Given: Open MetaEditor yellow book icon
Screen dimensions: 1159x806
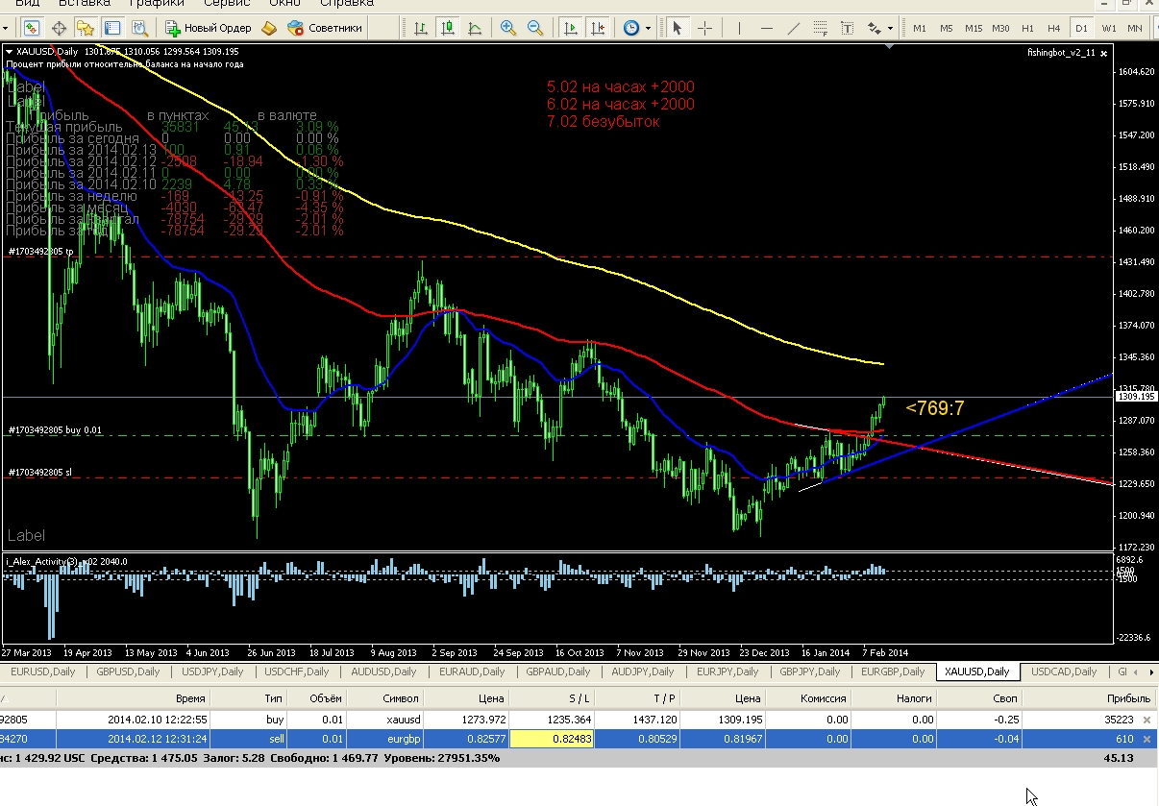Looking at the screenshot, I should (269, 28).
